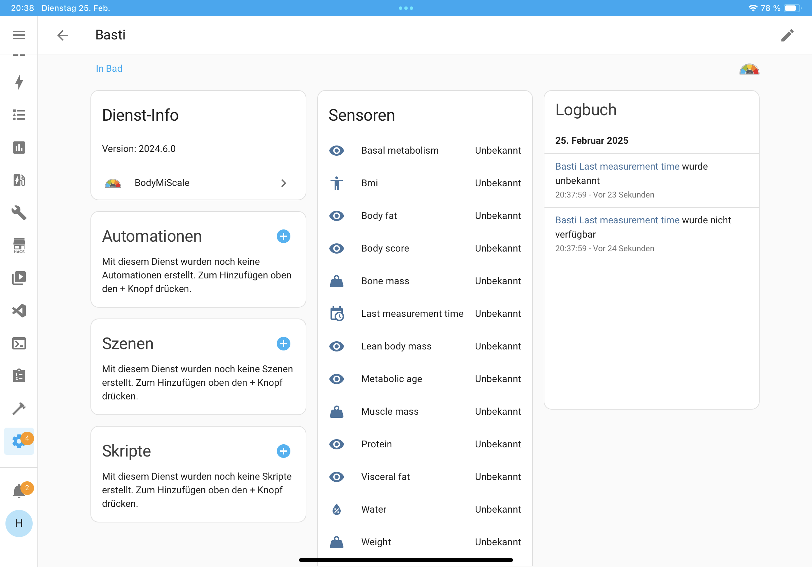The height and width of the screenshot is (567, 812).
Task: Open the "In Bad" area link
Action: click(109, 69)
